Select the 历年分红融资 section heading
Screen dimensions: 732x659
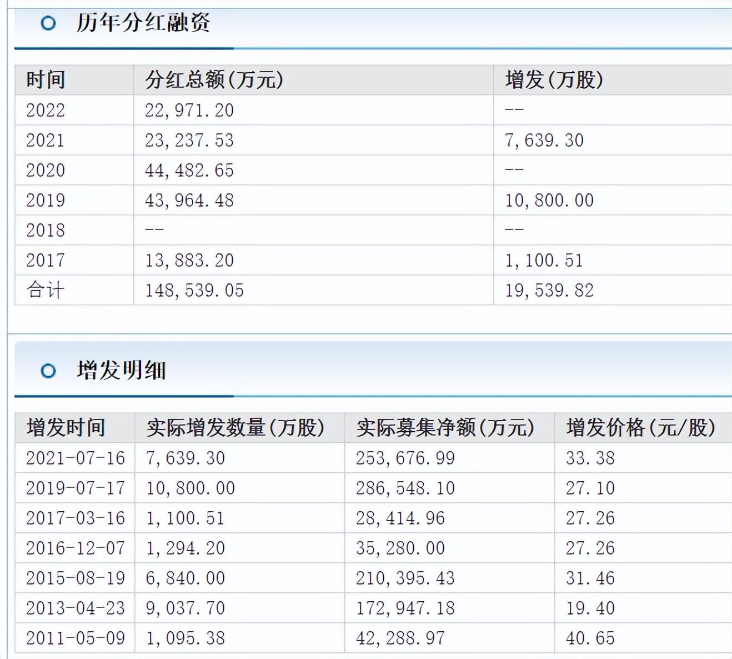[x=143, y=23]
